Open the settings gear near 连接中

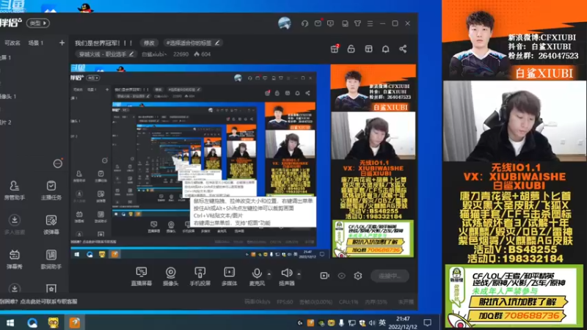coord(358,276)
